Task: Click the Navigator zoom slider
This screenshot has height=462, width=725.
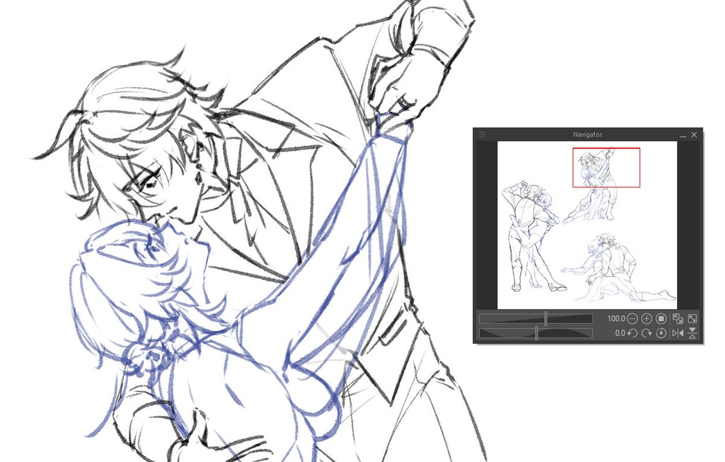Action: (536, 318)
